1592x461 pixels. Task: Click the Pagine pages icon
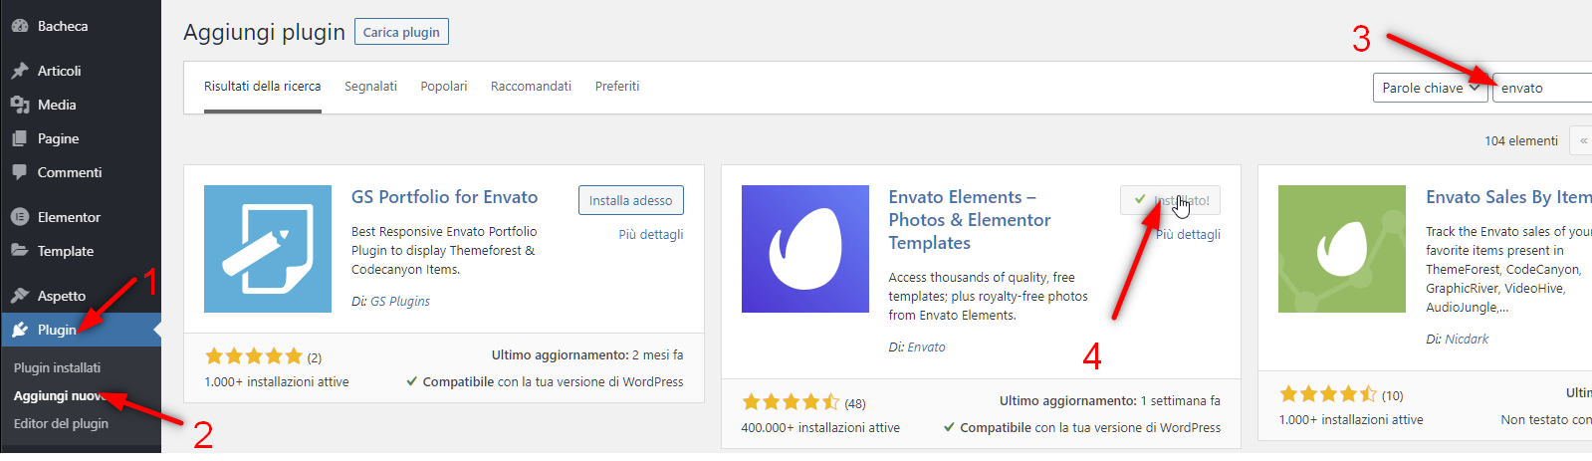20,138
